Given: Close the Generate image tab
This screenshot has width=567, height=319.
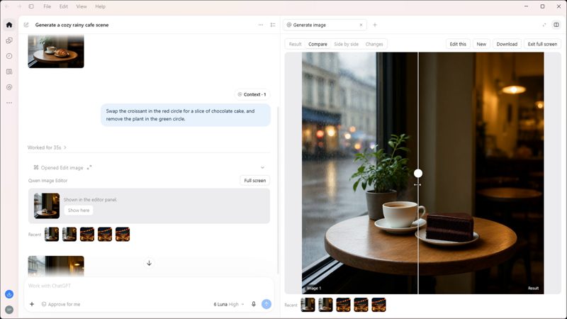Looking at the screenshot, I should click(361, 25).
